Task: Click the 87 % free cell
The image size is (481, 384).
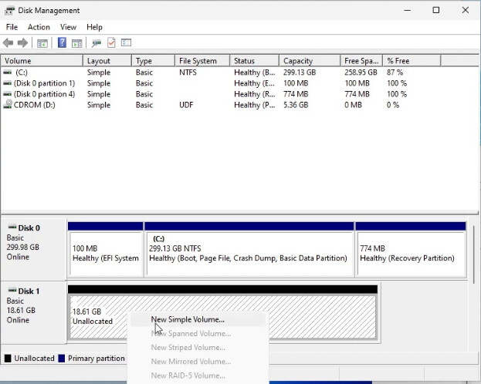Action: tap(395, 72)
